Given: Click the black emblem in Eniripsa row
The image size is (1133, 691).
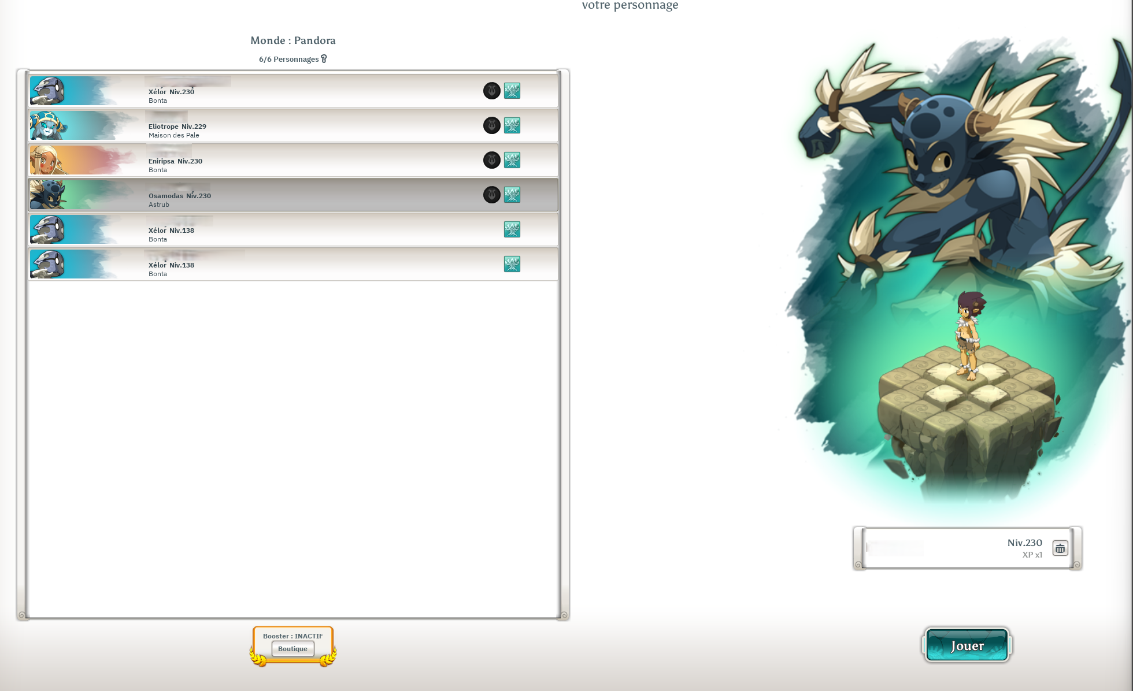Looking at the screenshot, I should coord(492,160).
